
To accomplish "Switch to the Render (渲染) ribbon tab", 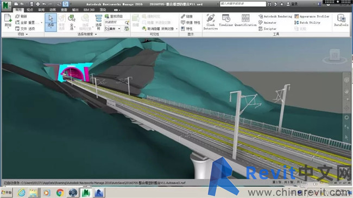I will pyautogui.click(x=103, y=10).
